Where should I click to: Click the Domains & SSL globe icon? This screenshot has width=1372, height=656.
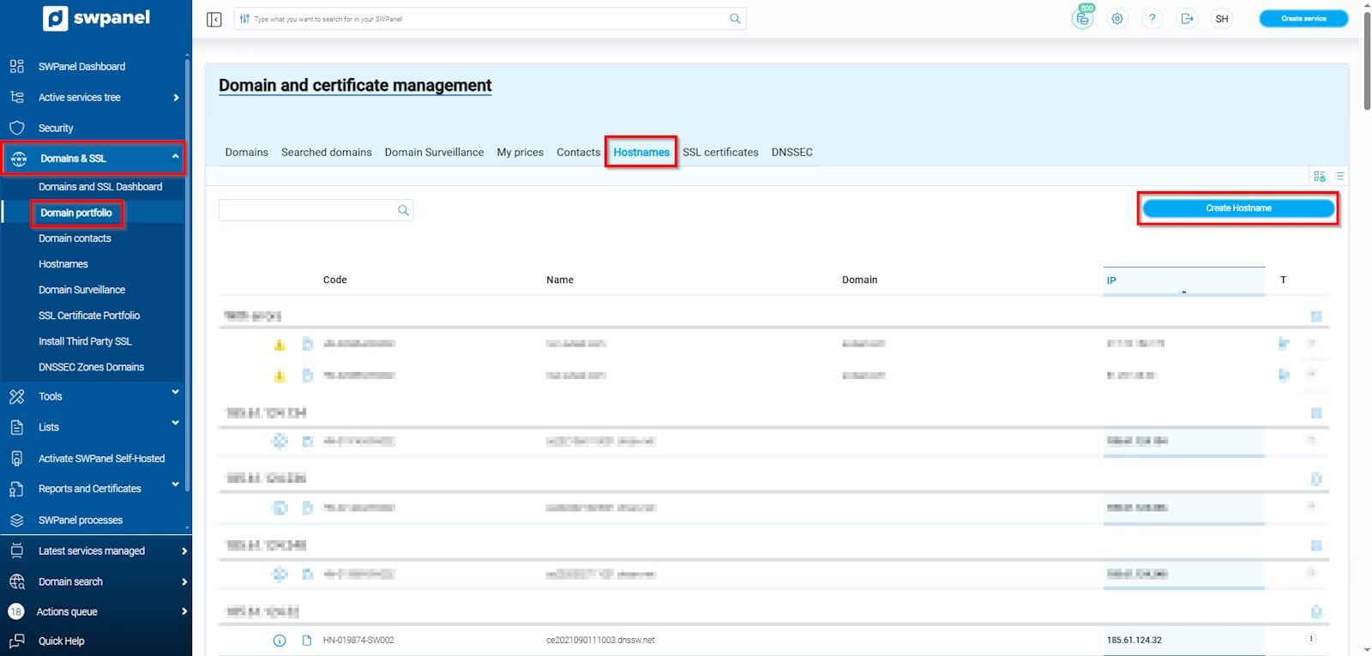19,159
